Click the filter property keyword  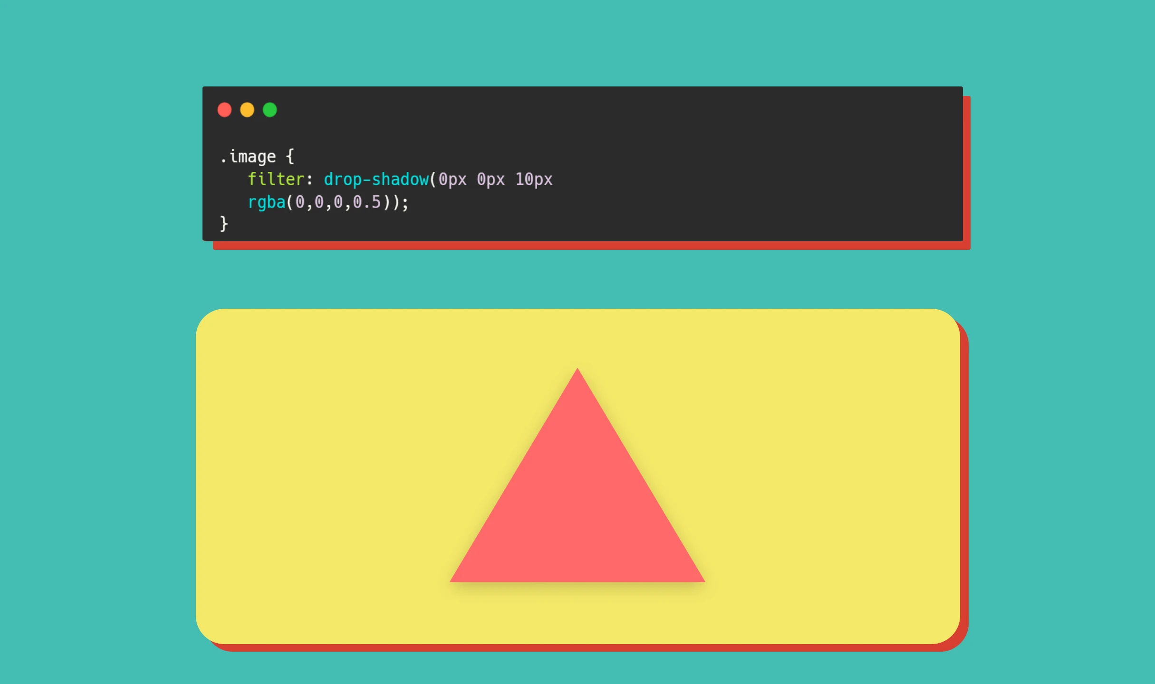pyautogui.click(x=276, y=179)
